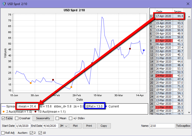The height and width of the screenshot is (136, 192).
Task: Enable the Roll Adj checkbox
Action: tap(3, 133)
